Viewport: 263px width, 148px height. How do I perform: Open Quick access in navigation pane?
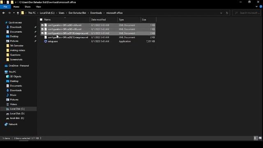15,23
